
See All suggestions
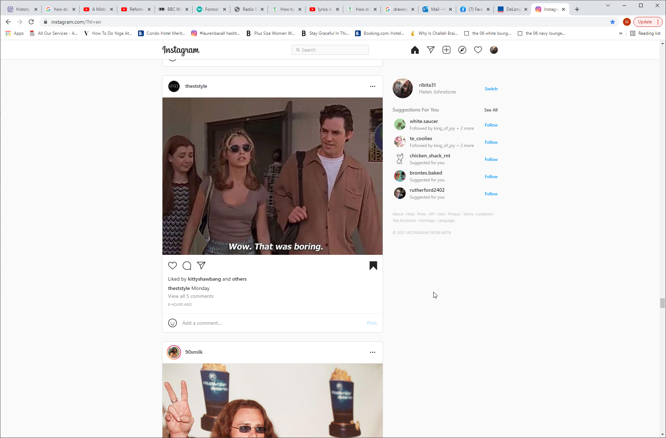(x=491, y=110)
